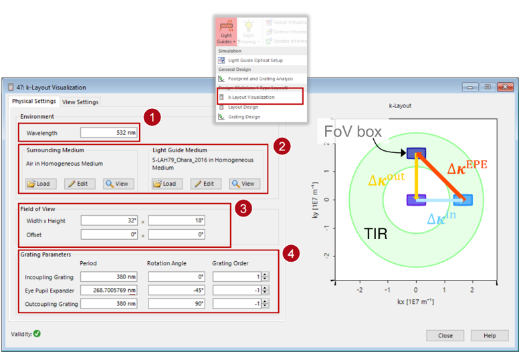This screenshot has width=523, height=354.
Task: Click the Update Information ribbon item
Action: click(286, 41)
